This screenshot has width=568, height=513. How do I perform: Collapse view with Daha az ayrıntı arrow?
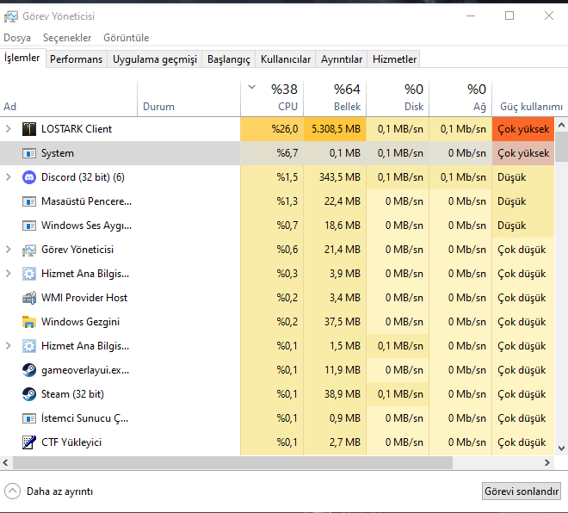click(12, 491)
